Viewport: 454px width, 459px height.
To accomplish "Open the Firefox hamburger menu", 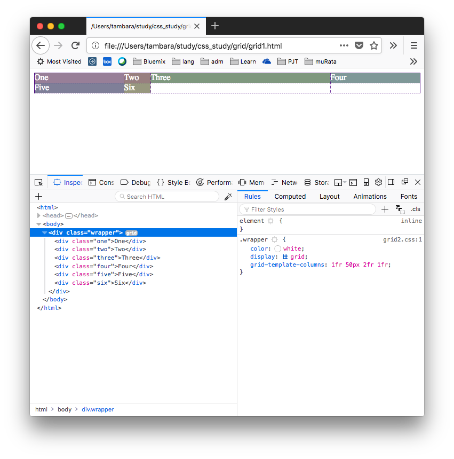I will [413, 45].
